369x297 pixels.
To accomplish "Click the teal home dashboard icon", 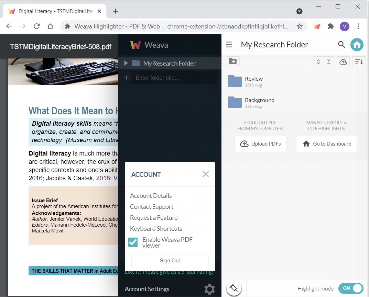I will pos(357,44).
